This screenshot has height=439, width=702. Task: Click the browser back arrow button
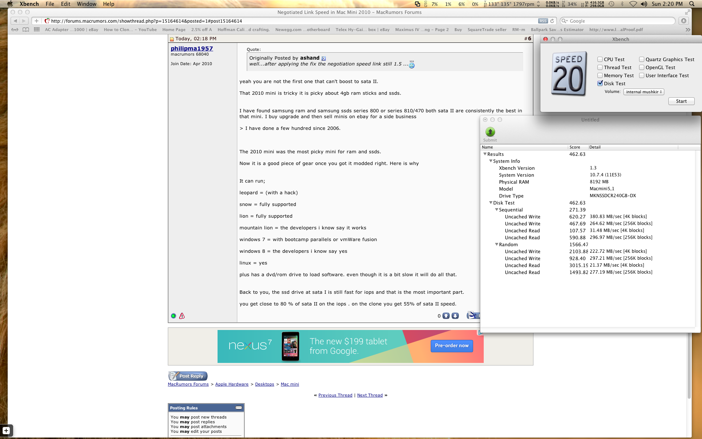tap(15, 21)
